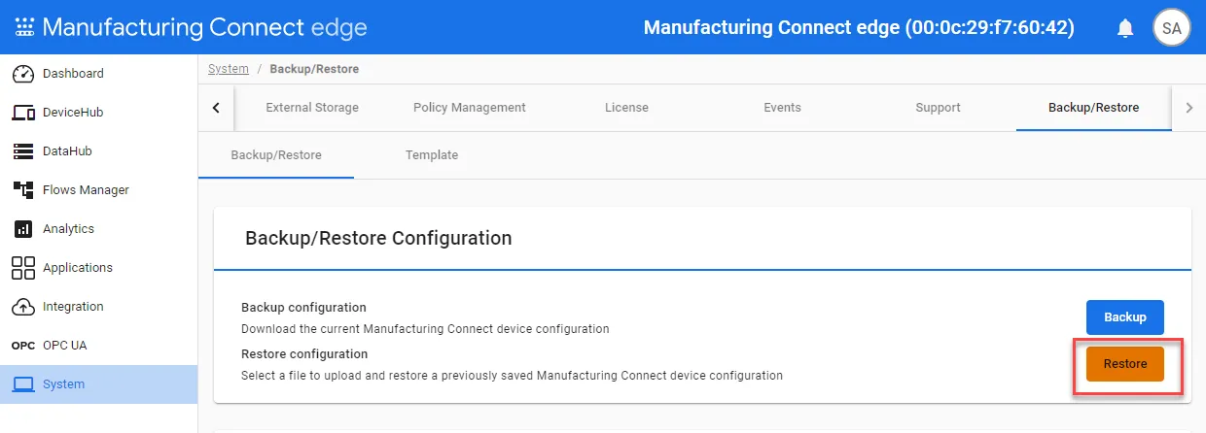Switch to the Policy Management tab

click(x=470, y=108)
